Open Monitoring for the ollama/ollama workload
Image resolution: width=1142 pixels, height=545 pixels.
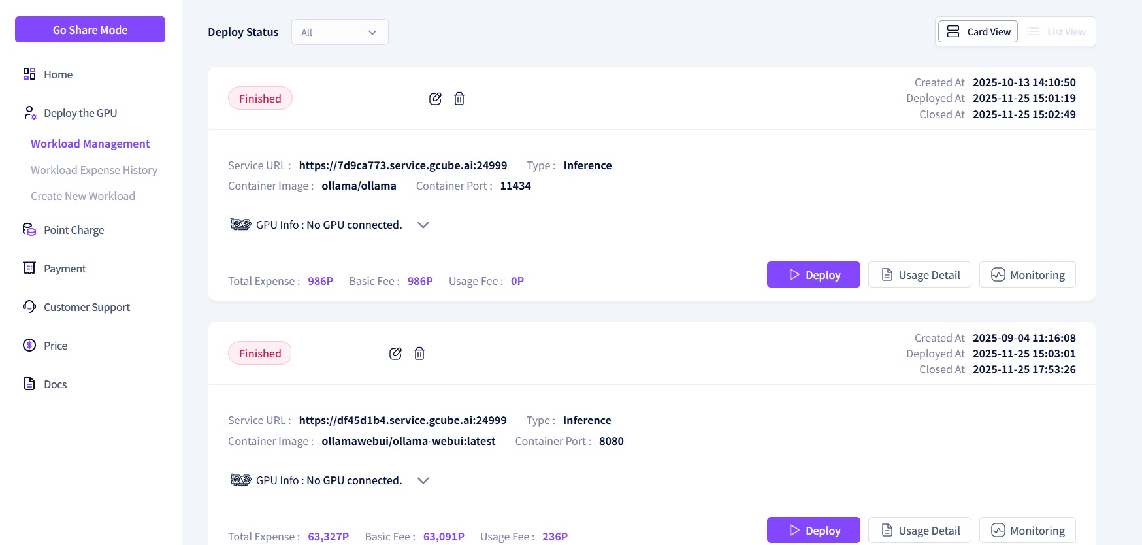tap(1027, 275)
